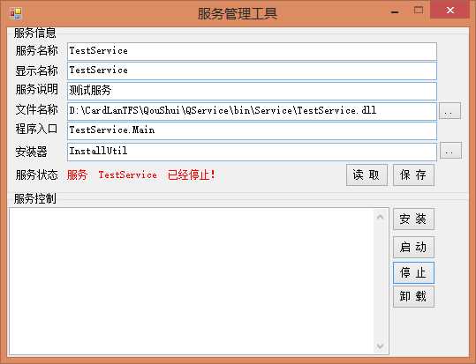The image size is (476, 364).
Task: Click the log area scroll down arrow
Action: [x=380, y=345]
